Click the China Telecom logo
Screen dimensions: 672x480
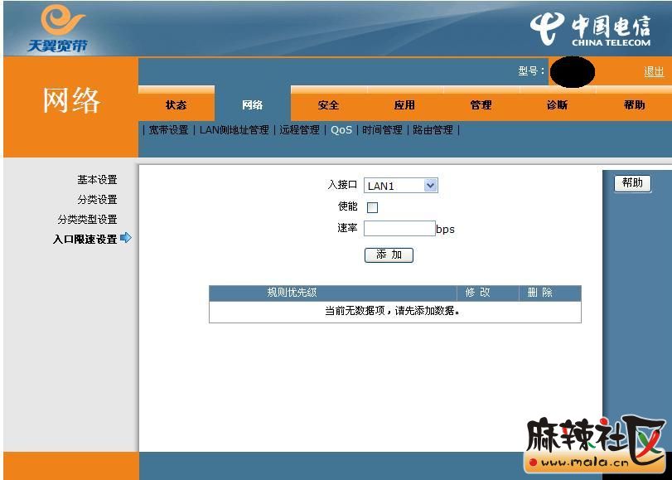tap(590, 30)
